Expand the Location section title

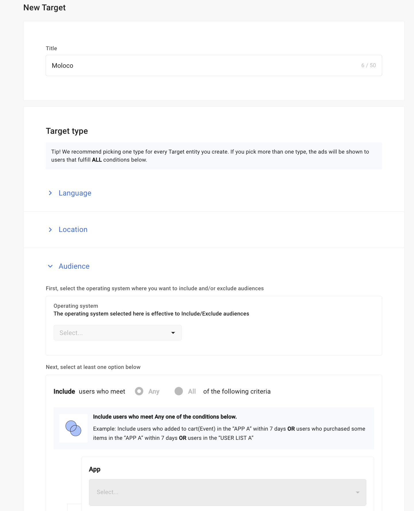[x=73, y=230]
